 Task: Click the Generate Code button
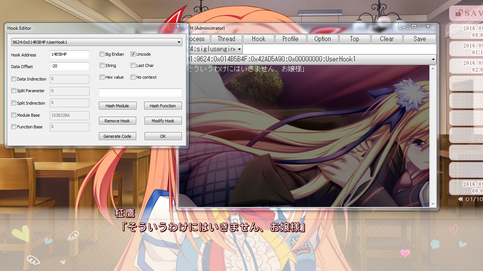pos(117,136)
